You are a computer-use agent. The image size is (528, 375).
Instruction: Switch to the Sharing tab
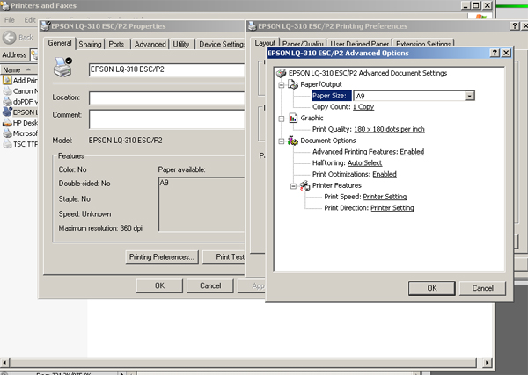pyautogui.click(x=90, y=45)
